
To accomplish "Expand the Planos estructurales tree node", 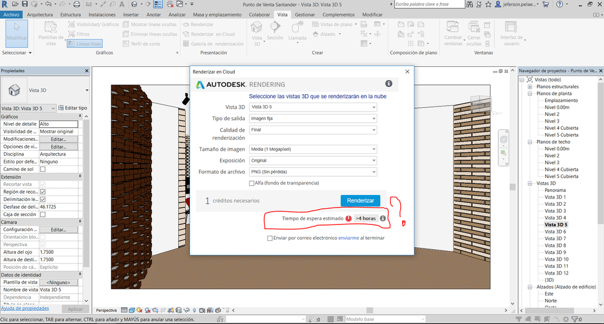I will pyautogui.click(x=530, y=86).
